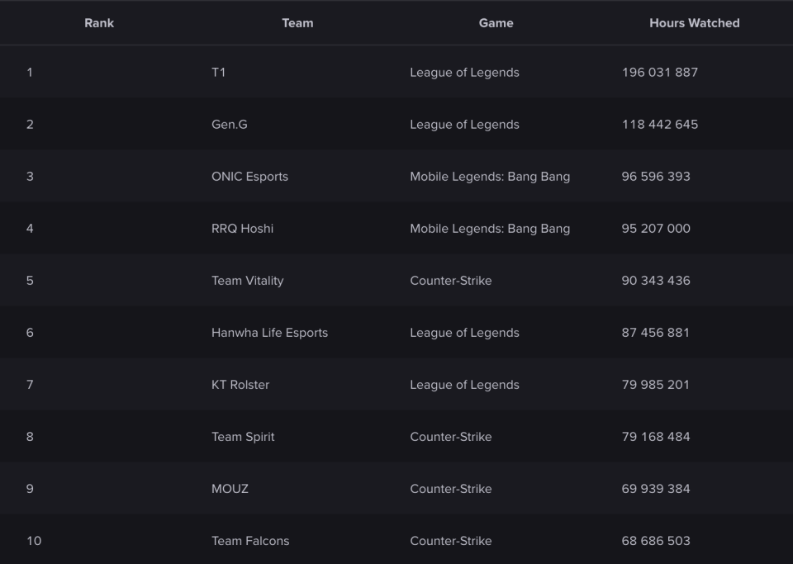Select the MOUZ team name

pos(230,489)
